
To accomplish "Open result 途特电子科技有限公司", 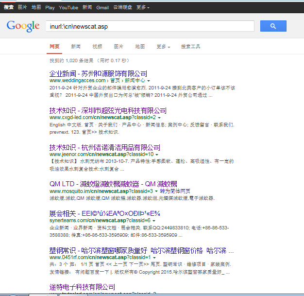I will 82,287.
